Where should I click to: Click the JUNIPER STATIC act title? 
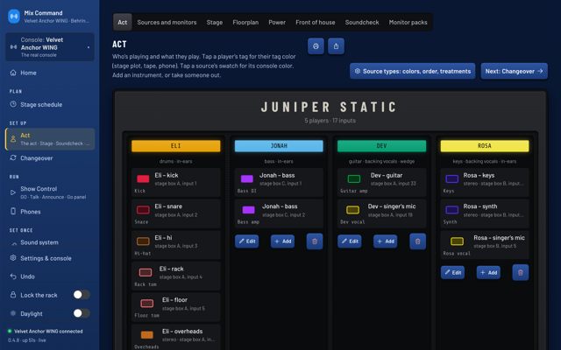329,107
